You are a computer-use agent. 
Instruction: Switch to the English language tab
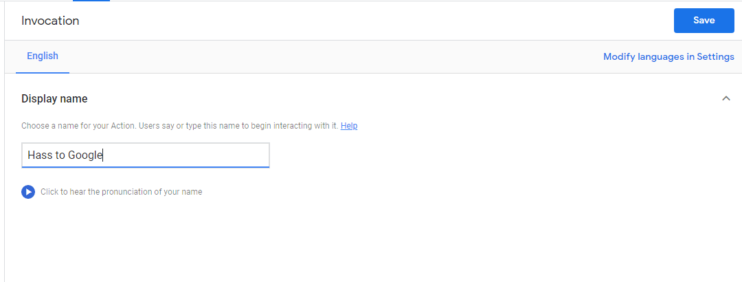point(43,56)
